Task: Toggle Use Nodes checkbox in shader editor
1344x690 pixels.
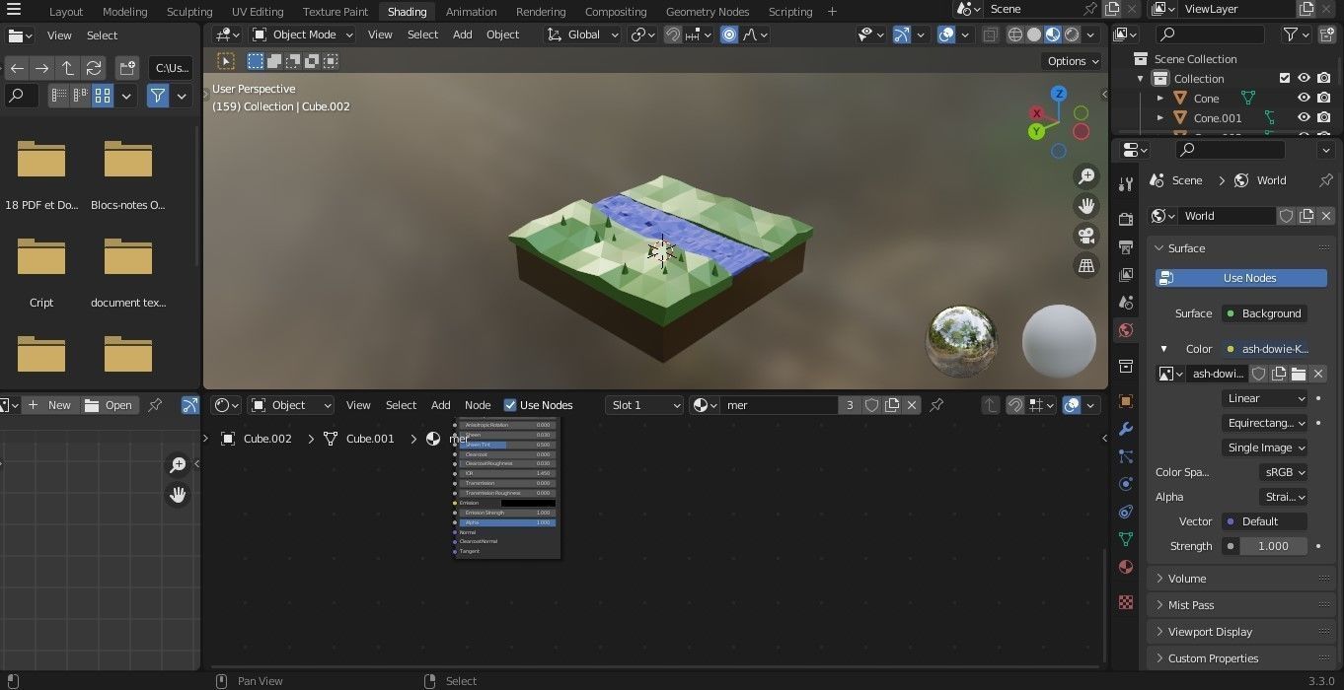Action: (x=510, y=405)
